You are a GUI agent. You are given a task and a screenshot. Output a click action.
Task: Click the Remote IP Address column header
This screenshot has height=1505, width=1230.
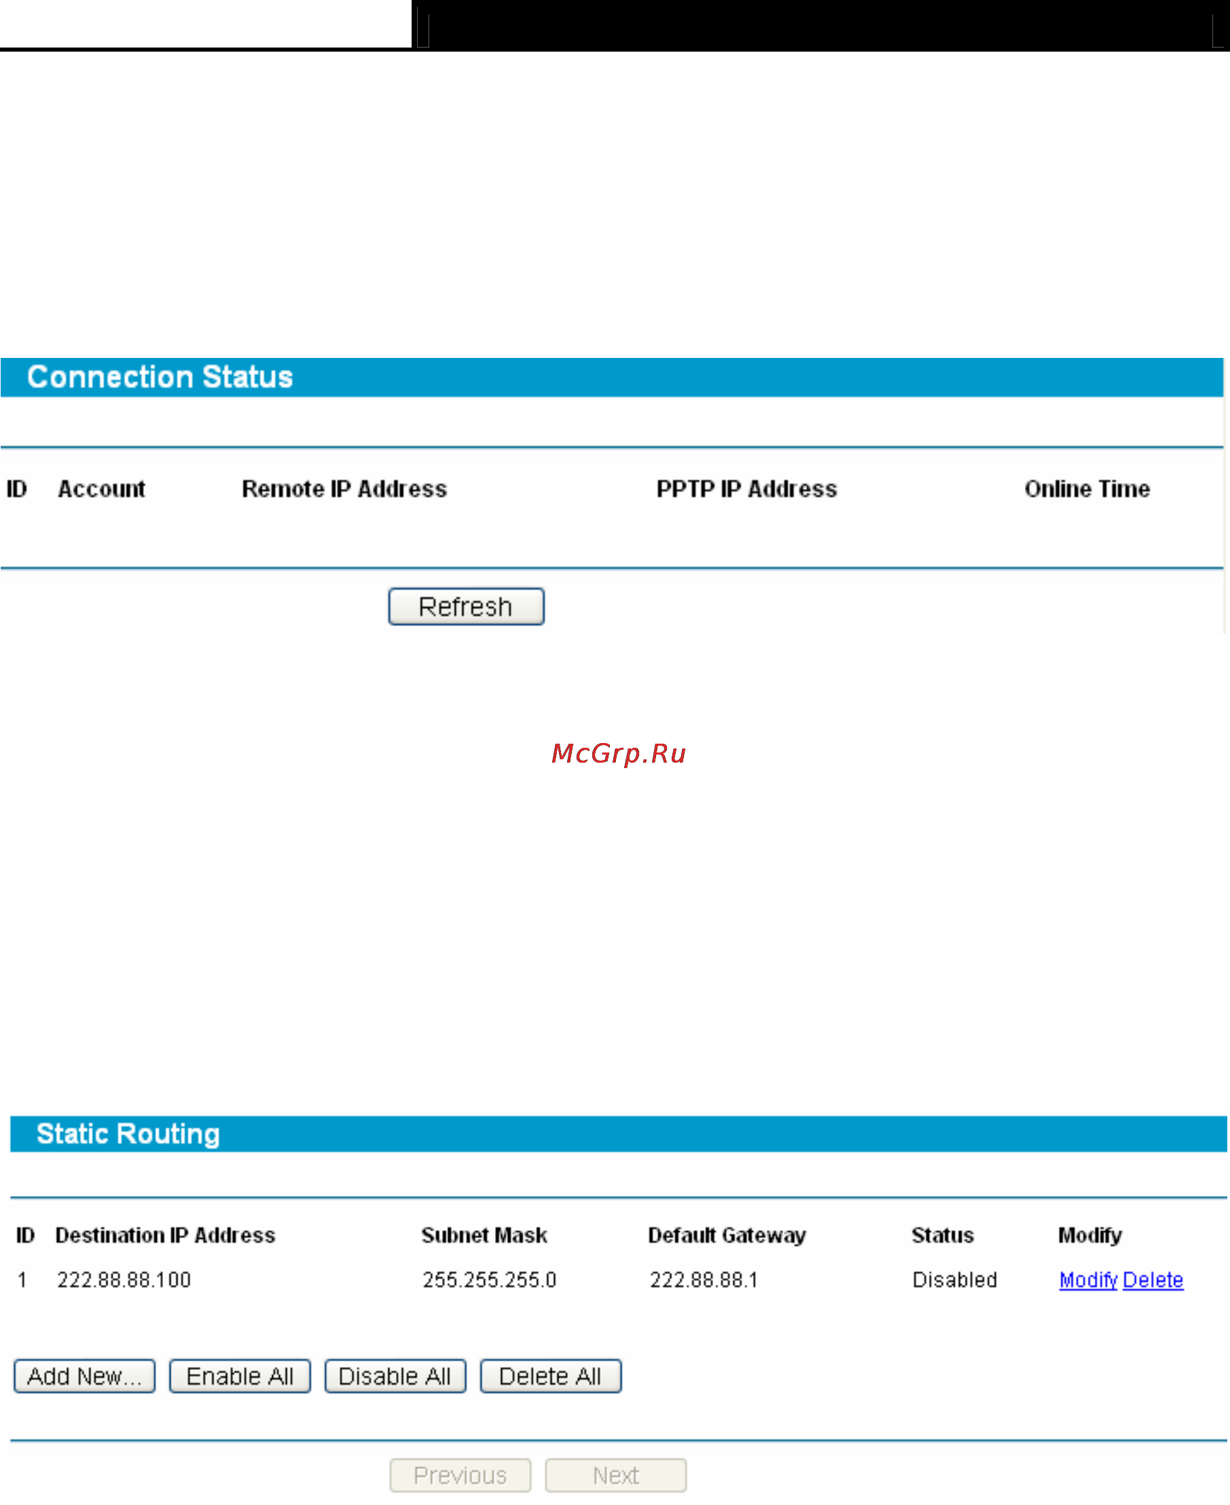point(344,489)
